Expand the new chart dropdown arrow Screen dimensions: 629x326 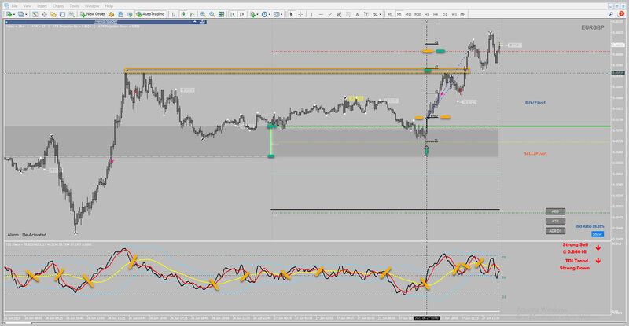point(13,14)
